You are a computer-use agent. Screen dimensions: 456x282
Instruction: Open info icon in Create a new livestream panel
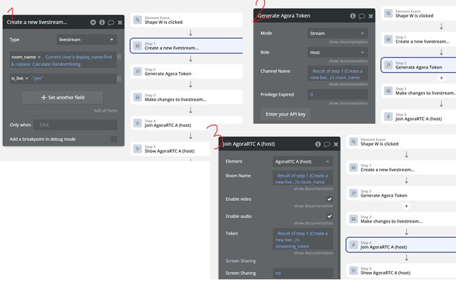(x=102, y=22)
